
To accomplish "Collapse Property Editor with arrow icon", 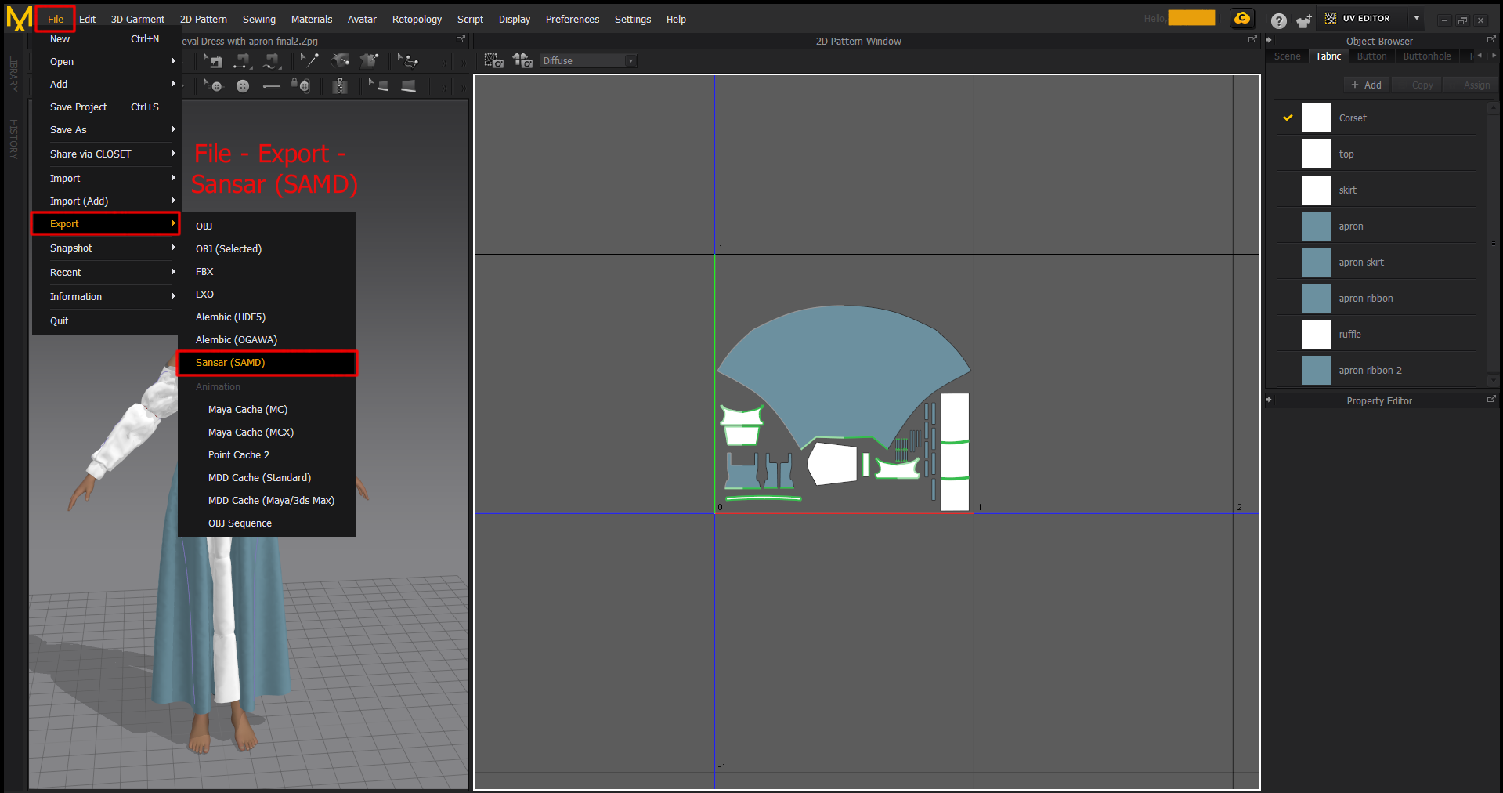I will (x=1269, y=400).
